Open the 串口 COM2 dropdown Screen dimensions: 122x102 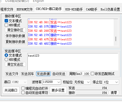[19, 82]
